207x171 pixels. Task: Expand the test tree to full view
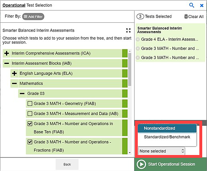[128, 30]
